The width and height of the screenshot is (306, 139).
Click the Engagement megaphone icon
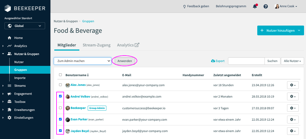coord(9,94)
